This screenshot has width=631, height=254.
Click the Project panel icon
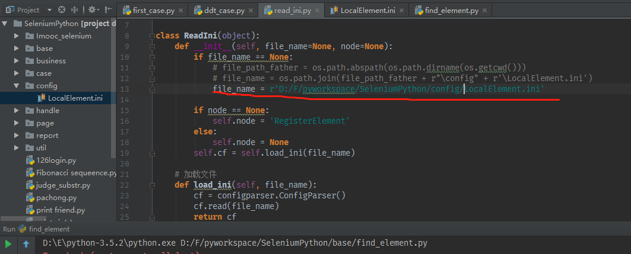point(10,10)
